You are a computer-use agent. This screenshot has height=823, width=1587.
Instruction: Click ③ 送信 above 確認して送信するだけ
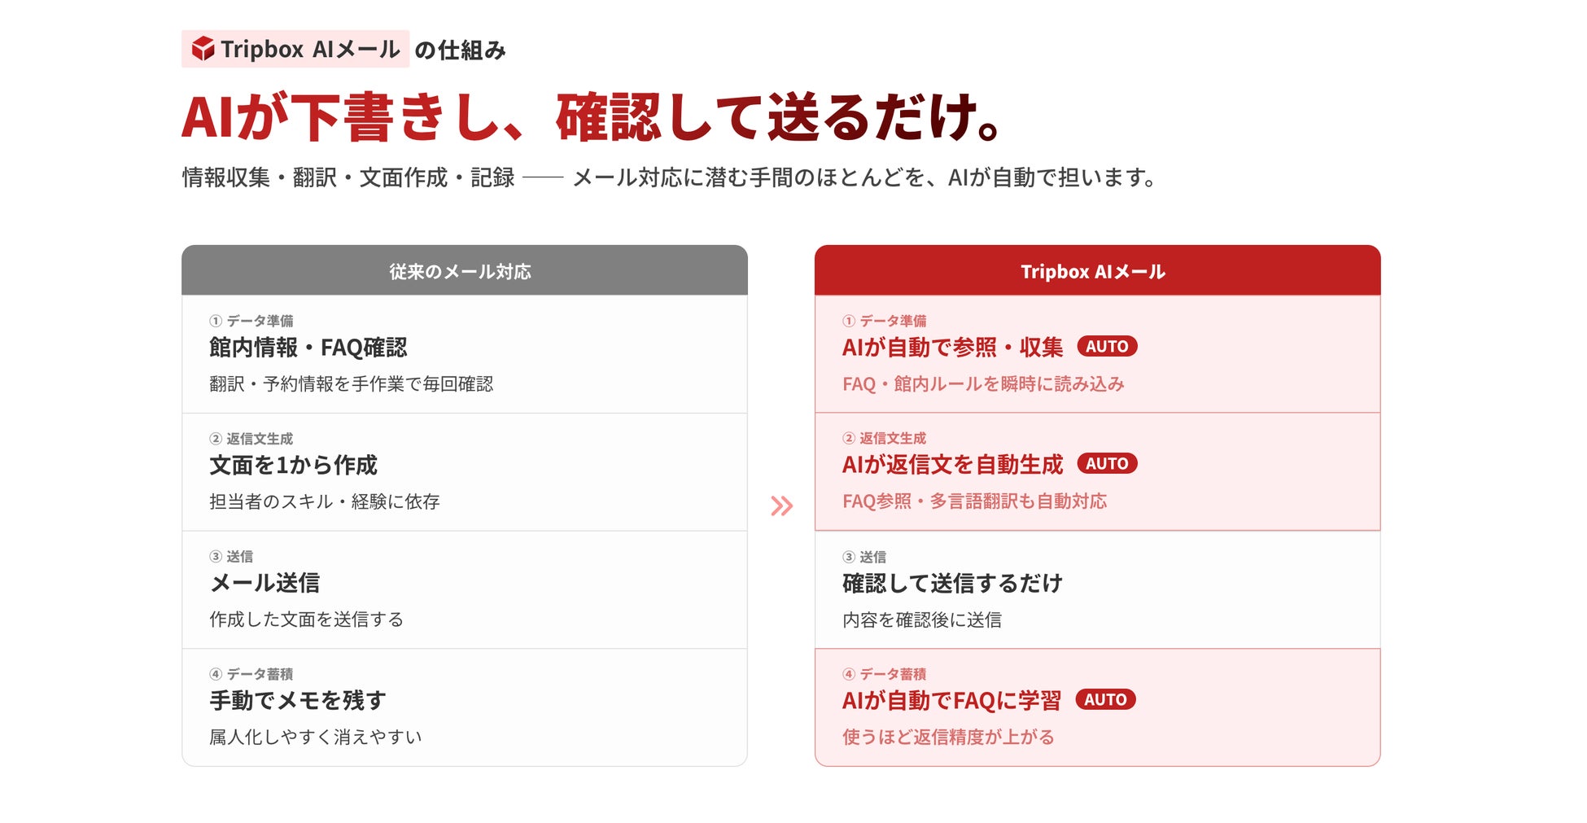coord(864,557)
